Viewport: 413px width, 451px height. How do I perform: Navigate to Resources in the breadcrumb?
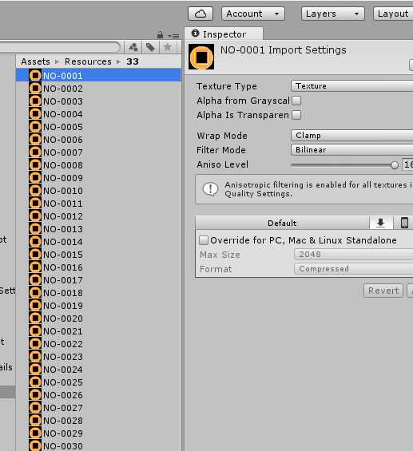click(x=88, y=61)
